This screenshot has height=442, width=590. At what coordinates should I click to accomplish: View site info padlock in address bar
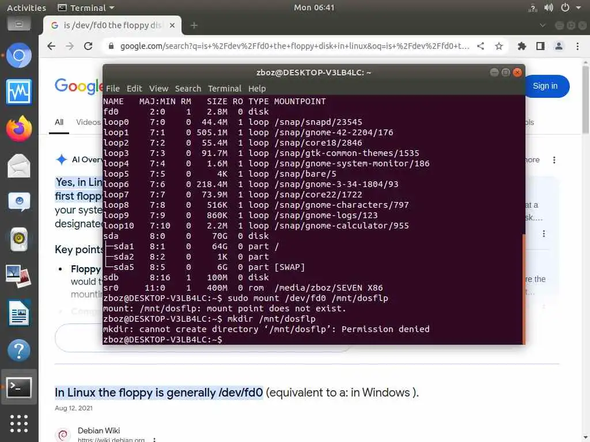pyautogui.click(x=111, y=46)
